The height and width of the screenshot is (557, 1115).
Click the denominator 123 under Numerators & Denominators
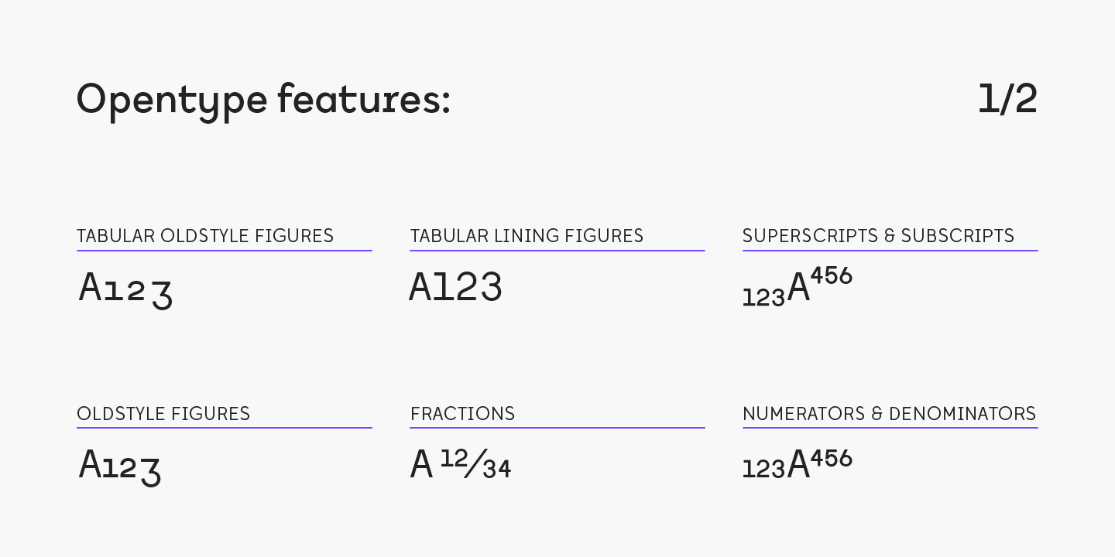763,469
